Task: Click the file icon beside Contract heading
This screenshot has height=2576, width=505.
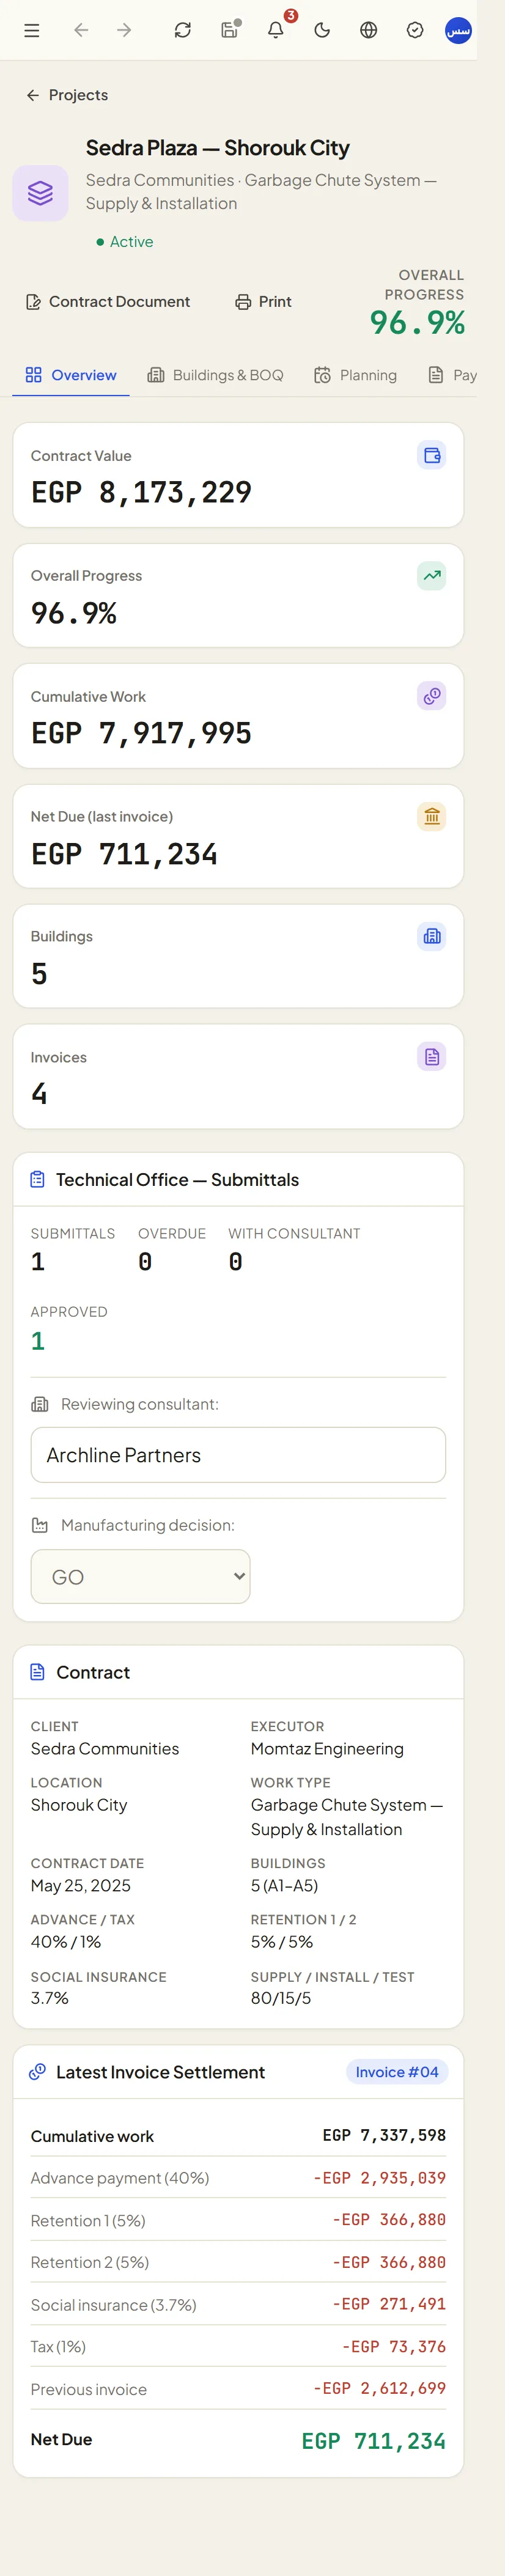Action: pyautogui.click(x=38, y=1672)
